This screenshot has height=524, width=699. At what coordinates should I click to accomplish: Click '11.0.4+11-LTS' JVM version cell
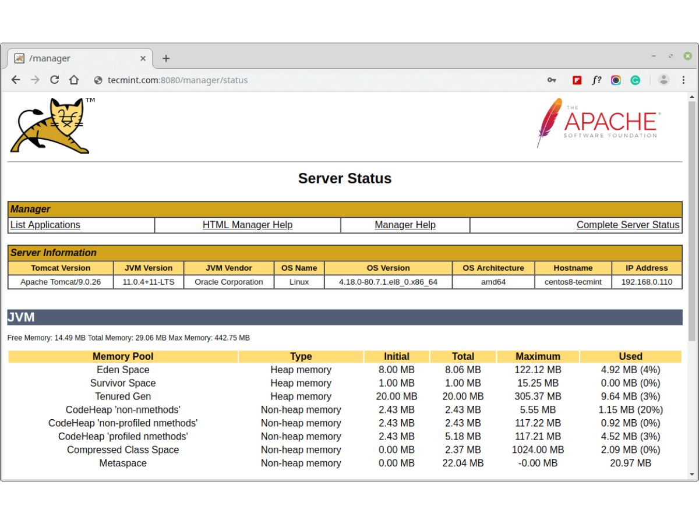149,282
